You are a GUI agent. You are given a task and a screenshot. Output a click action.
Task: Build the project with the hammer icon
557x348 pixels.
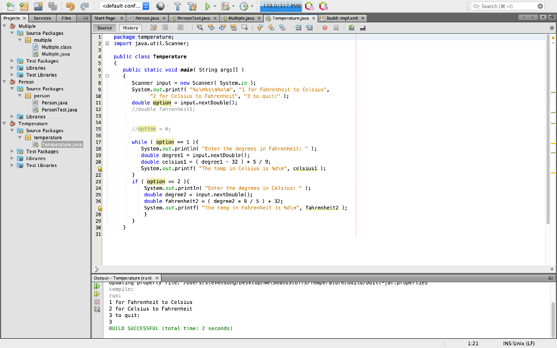[177, 7]
